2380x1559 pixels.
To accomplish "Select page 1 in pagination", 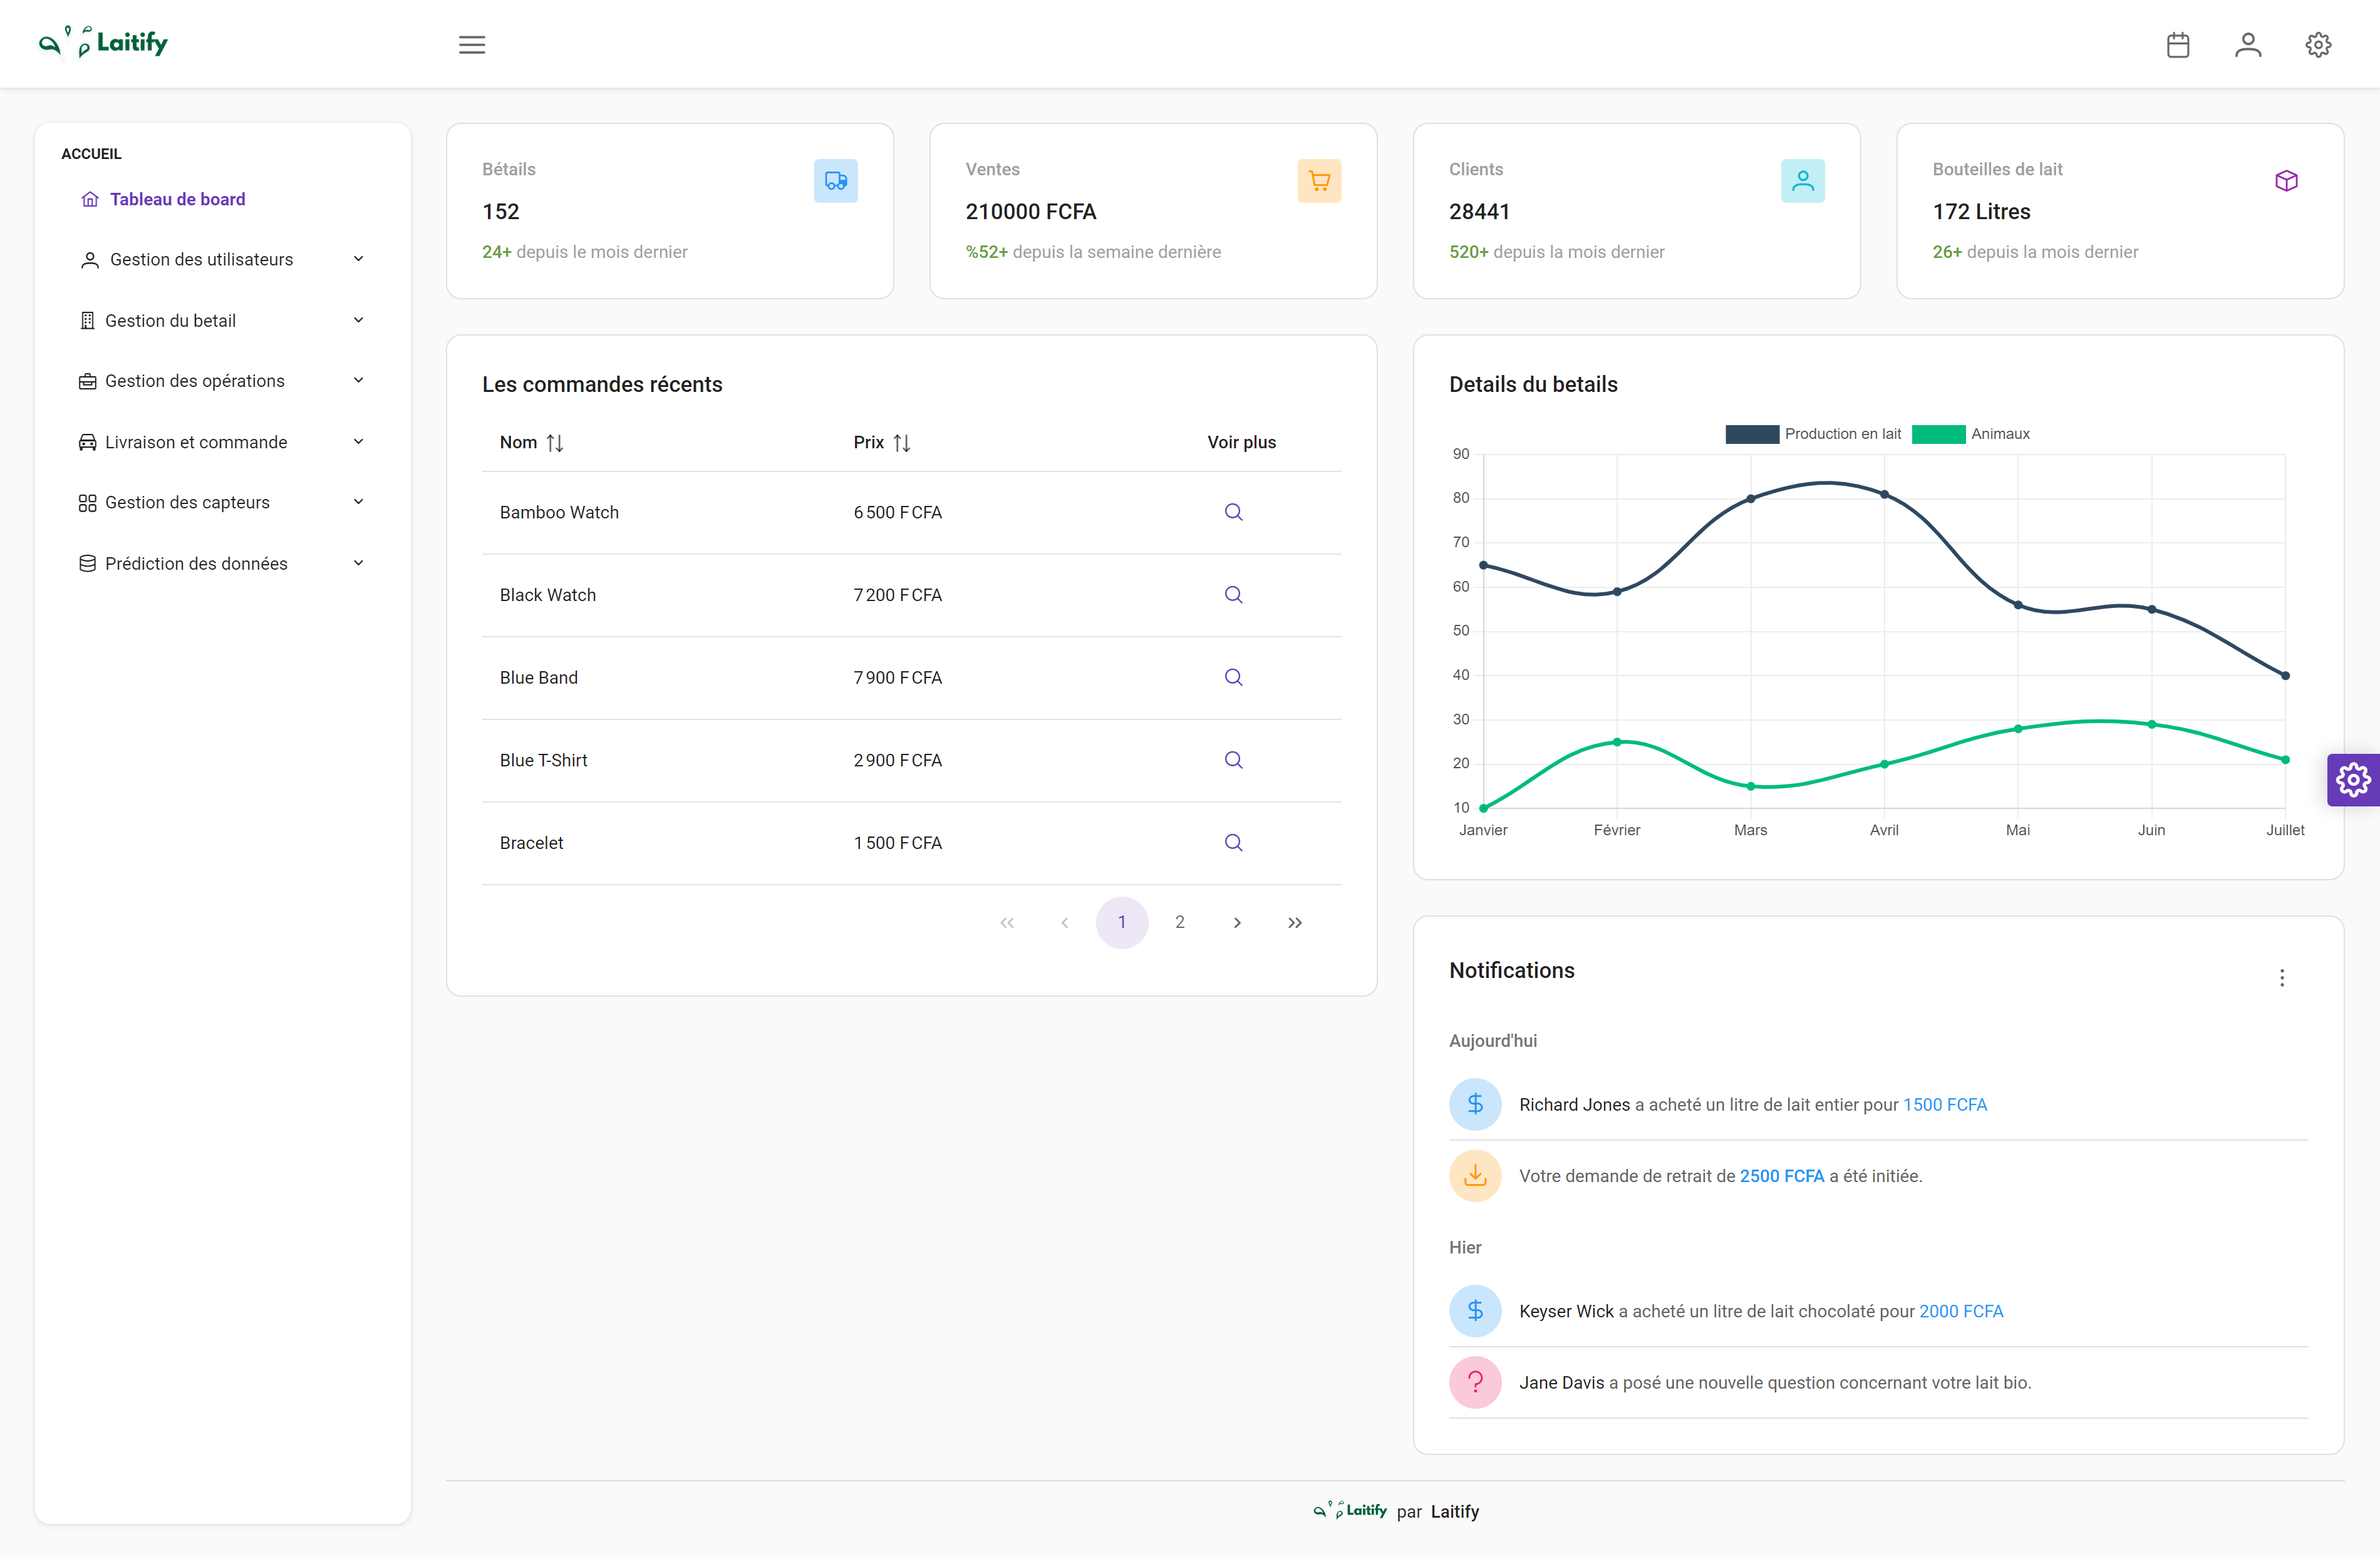I will [x=1122, y=922].
